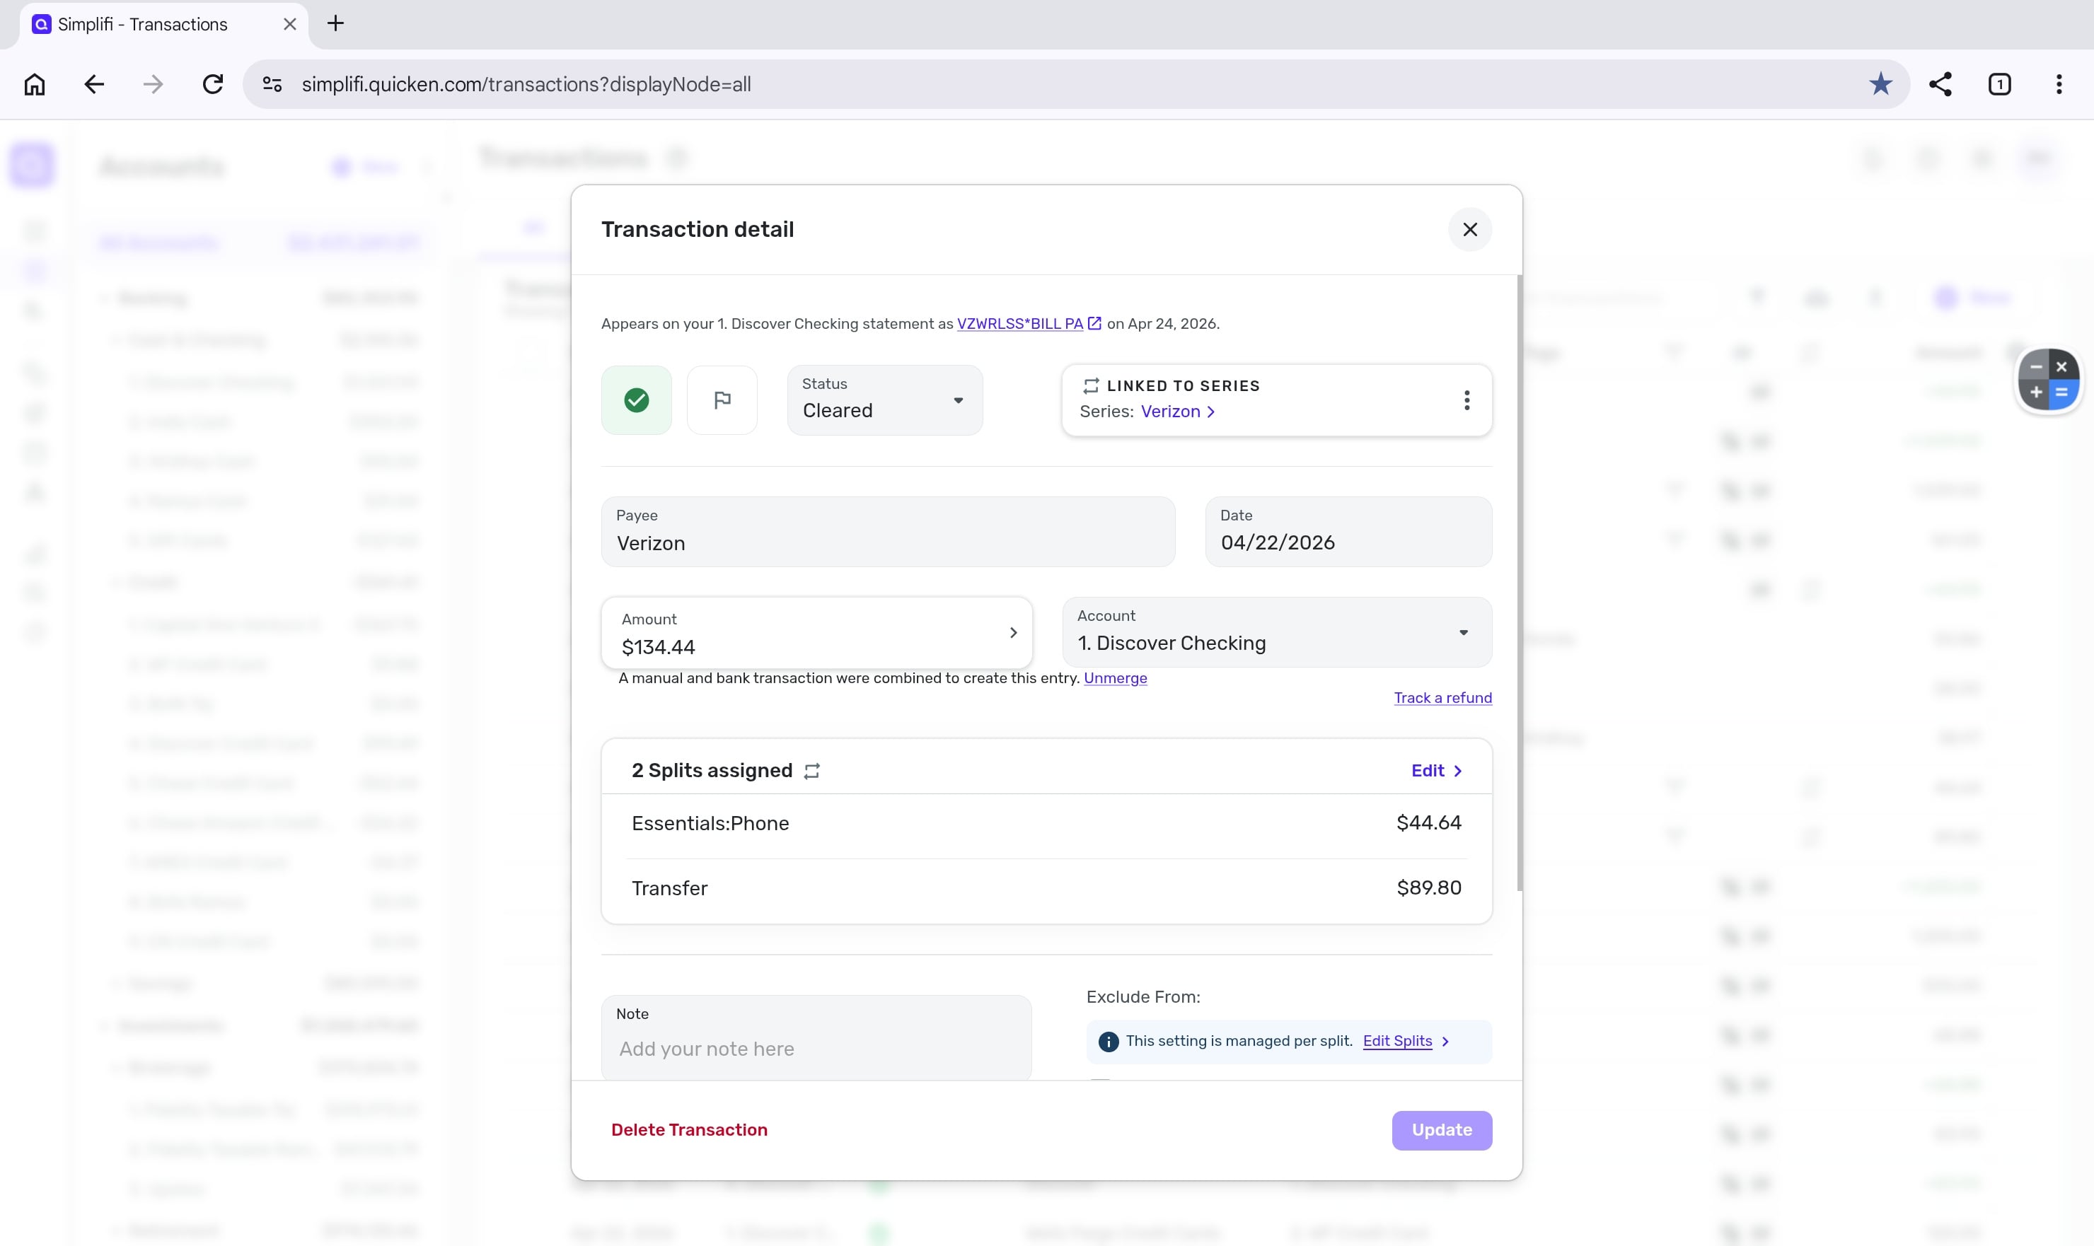
Task: Click Track a refund link
Action: pos(1441,698)
